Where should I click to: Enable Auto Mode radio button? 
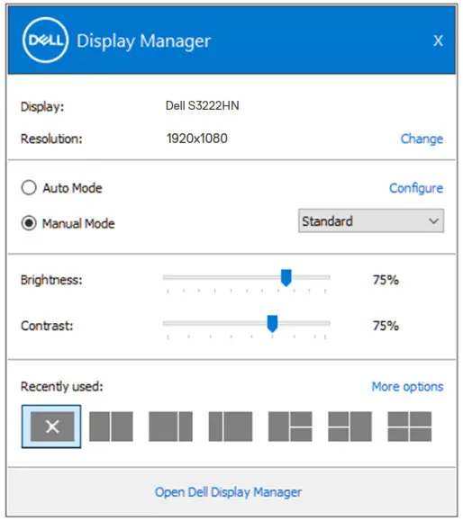[29, 188]
